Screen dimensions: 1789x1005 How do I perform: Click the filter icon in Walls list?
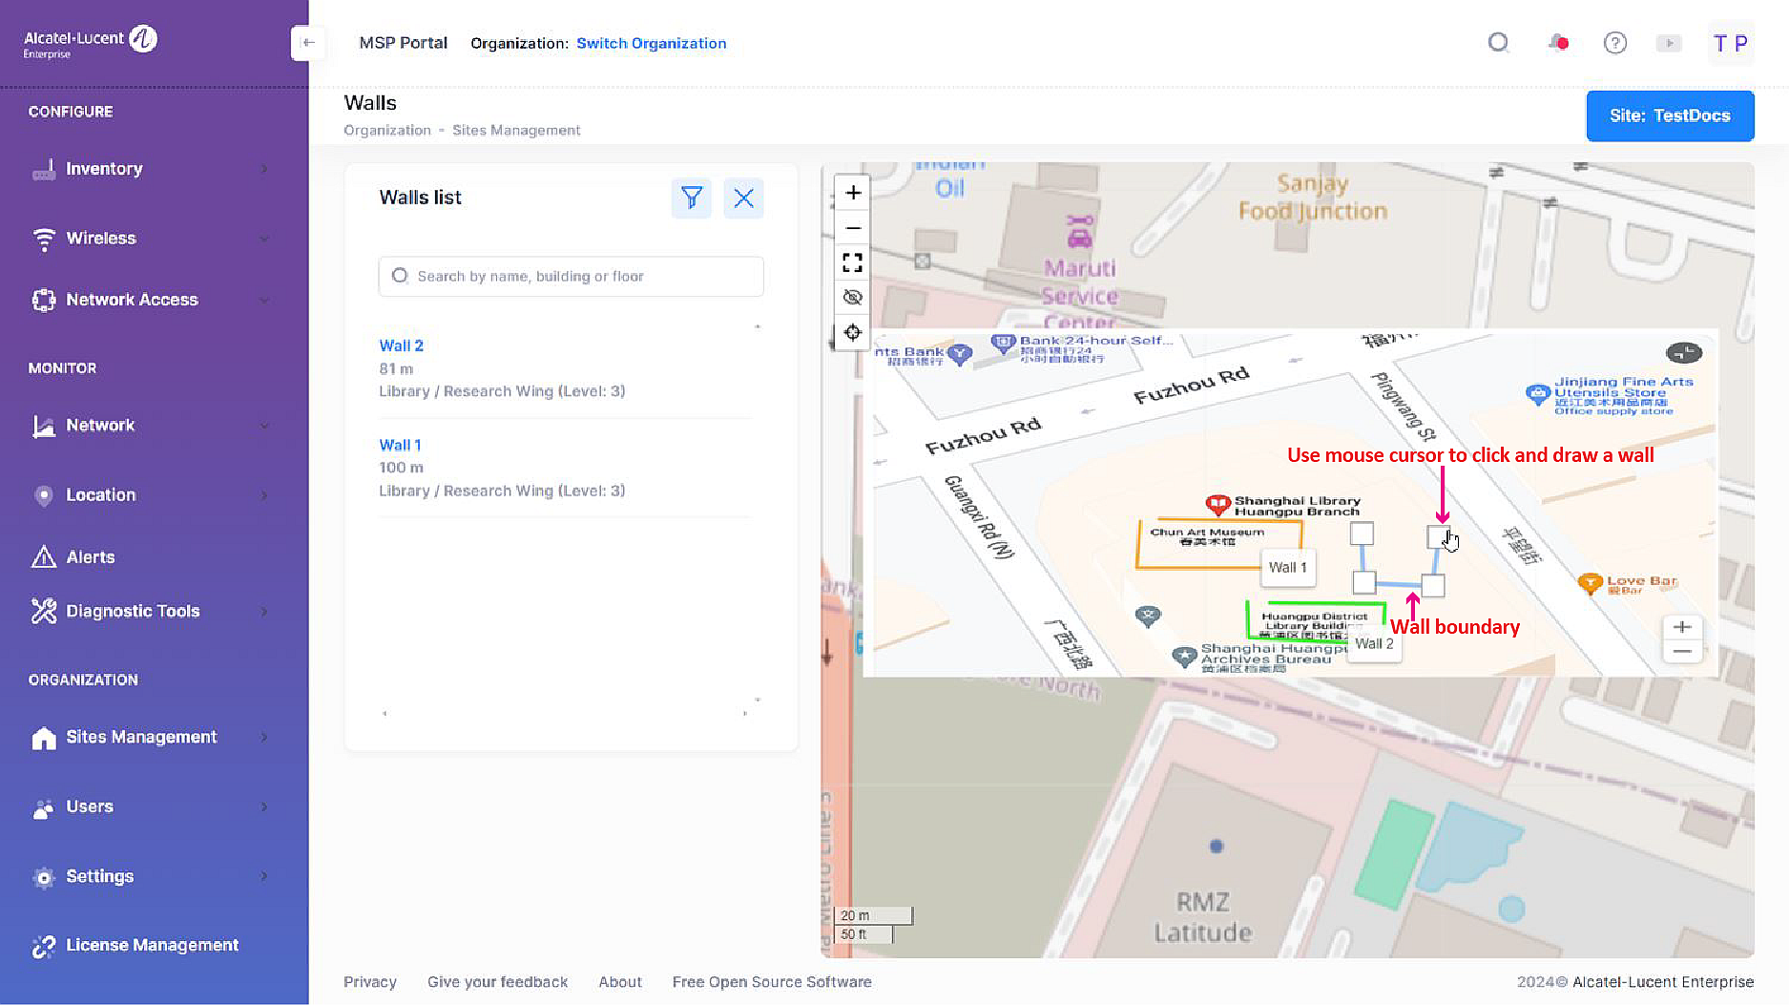coord(692,199)
